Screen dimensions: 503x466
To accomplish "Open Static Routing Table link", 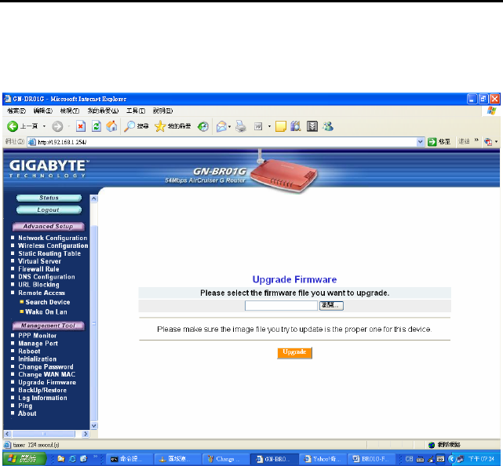I will tap(49, 253).
